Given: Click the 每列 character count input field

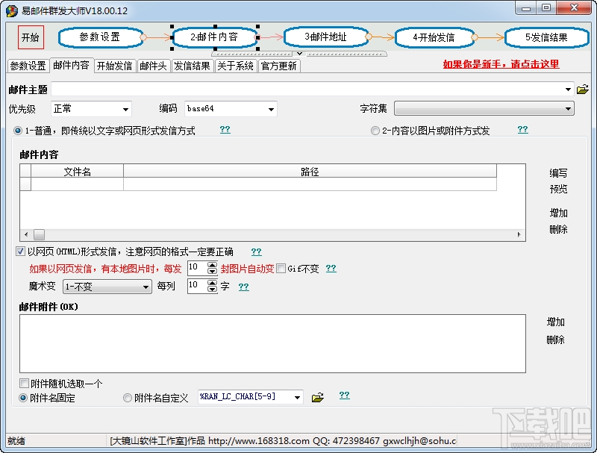Looking at the screenshot, I should 197,286.
